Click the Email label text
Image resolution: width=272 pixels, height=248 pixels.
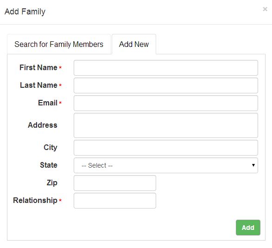coord(48,103)
